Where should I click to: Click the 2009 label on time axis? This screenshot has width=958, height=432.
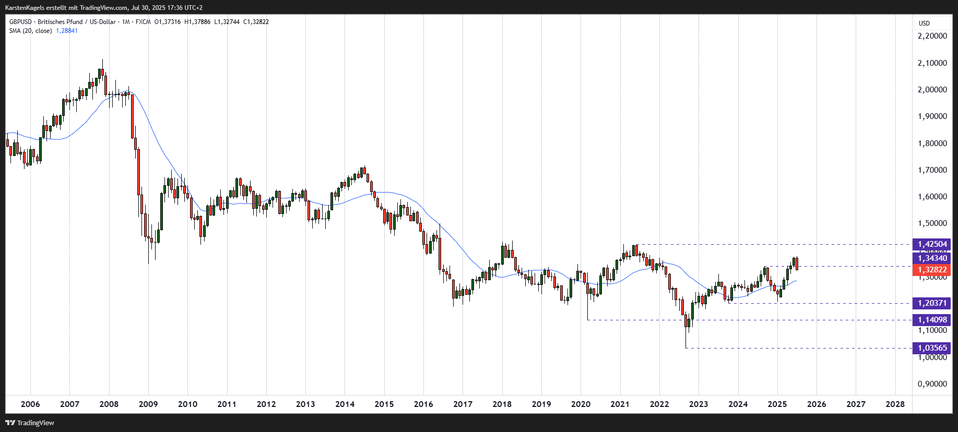(x=148, y=404)
